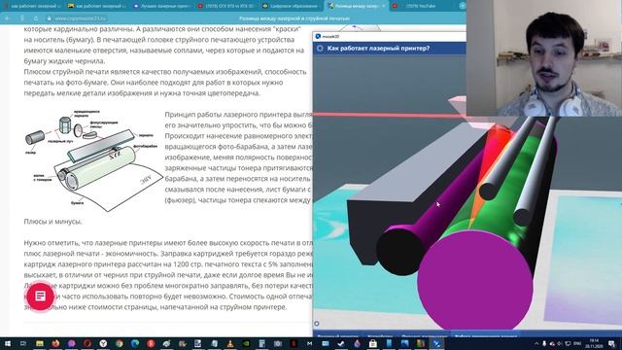Click the small circle icon at the 3D viewer bottom-left
This screenshot has height=350, width=622.
[x=317, y=324]
